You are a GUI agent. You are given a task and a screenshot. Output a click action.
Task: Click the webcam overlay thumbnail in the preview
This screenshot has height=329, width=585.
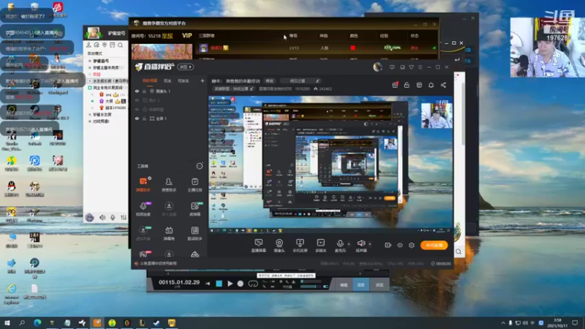pyautogui.click(x=437, y=115)
